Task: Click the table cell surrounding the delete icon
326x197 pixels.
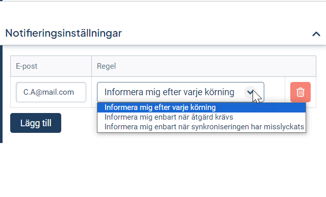Action: point(300,92)
